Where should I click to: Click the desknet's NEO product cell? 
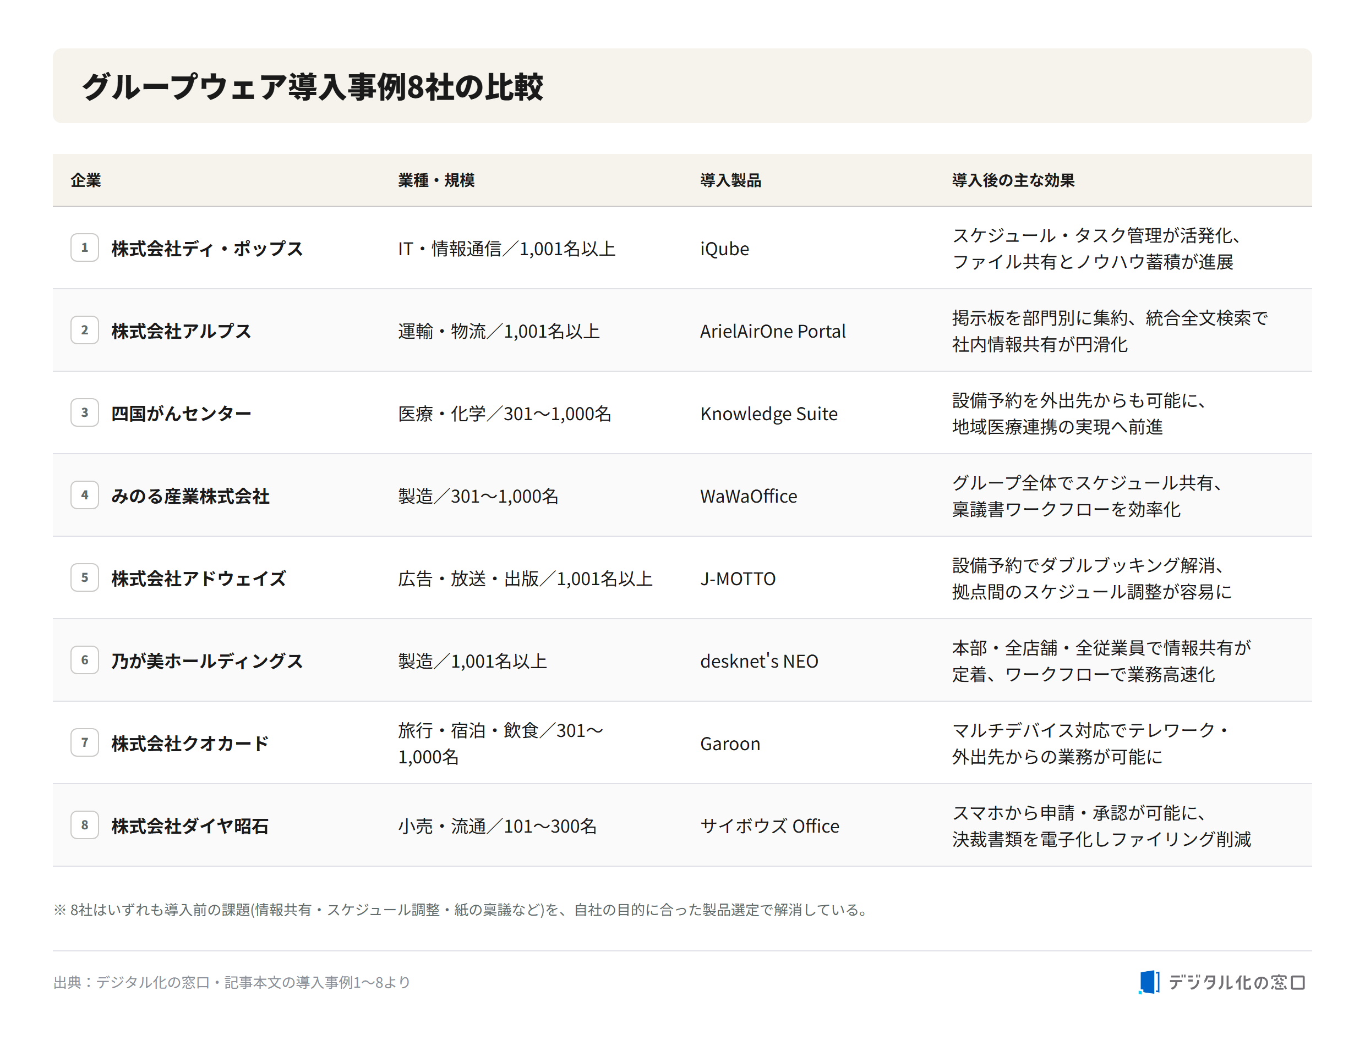(x=759, y=660)
